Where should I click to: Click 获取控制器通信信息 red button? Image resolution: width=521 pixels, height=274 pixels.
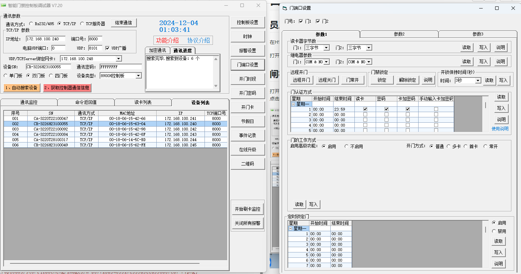(67, 88)
